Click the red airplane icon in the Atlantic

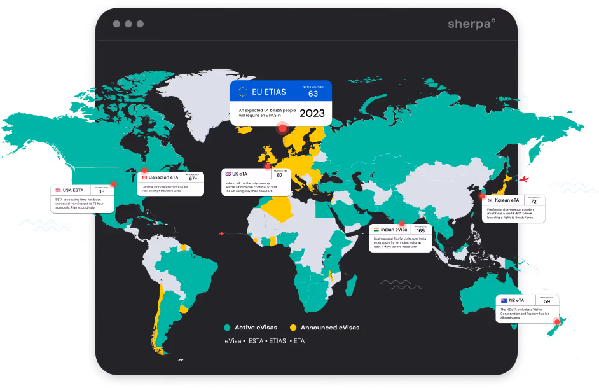point(221,233)
